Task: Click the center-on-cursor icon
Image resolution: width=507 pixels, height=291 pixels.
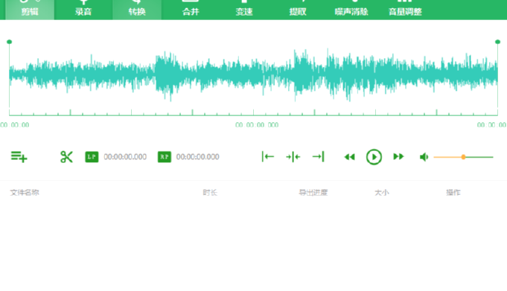Action: (293, 157)
